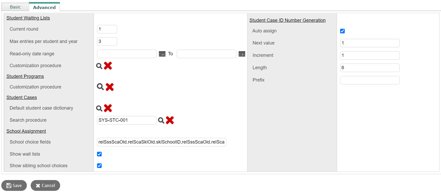
Task: Click the Read-only date range end field
Action: pos(206,54)
